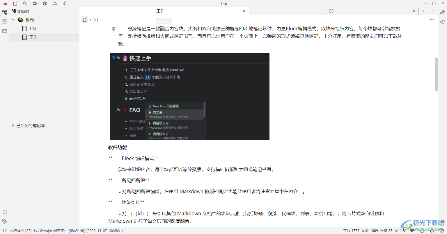Open the tags panel icon
The height and width of the screenshot is (234, 447).
(x=4, y=221)
